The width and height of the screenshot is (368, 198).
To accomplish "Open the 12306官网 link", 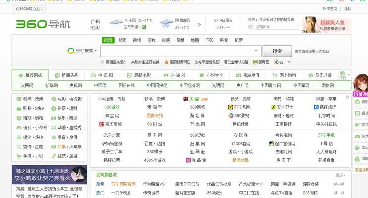I will pos(241,144).
